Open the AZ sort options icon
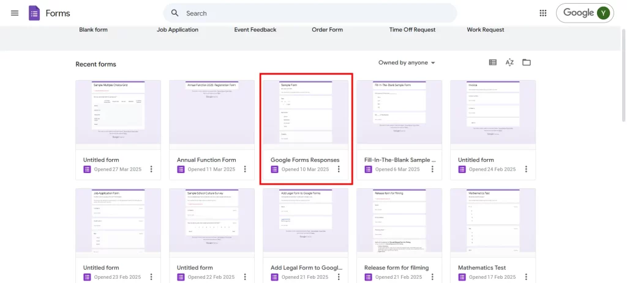The width and height of the screenshot is (627, 283). [x=509, y=62]
